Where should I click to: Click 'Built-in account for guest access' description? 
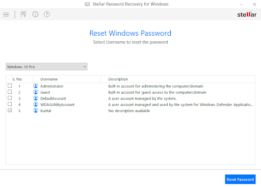point(157,92)
